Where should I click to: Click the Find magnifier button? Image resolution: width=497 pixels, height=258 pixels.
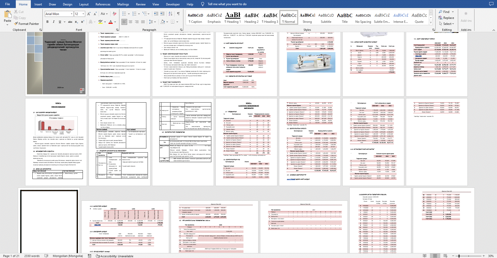(444, 12)
